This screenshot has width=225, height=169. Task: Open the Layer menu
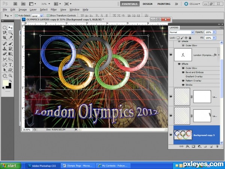pyautogui.click(x=33, y=10)
